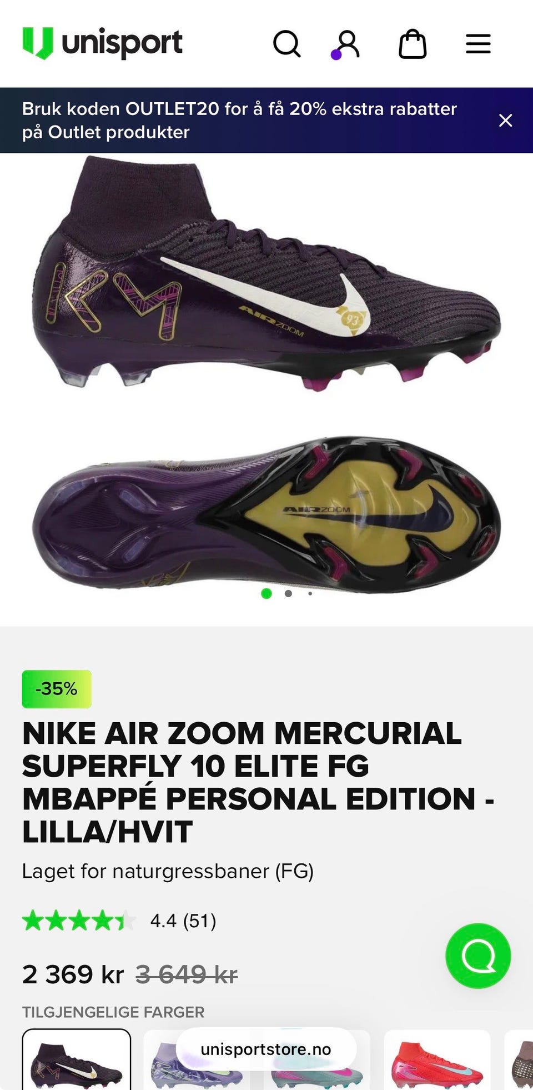Choose the red boot color variant

click(x=438, y=1059)
